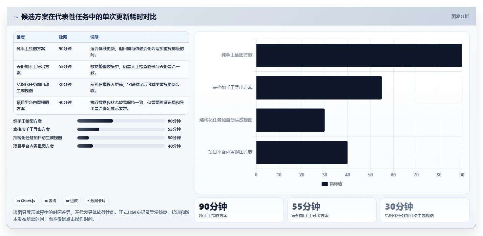Click table cell 表格加手工导出方案
Image resolution: width=483 pixels, height=236 pixels.
(33, 70)
